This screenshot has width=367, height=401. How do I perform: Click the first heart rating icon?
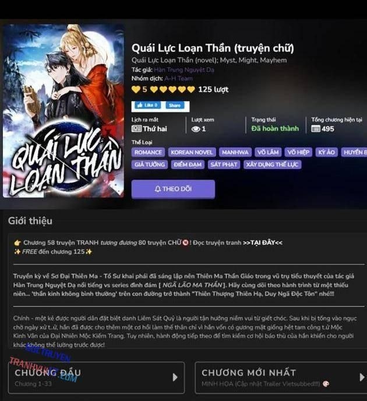pos(136,89)
